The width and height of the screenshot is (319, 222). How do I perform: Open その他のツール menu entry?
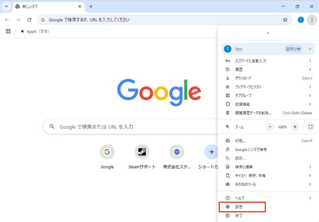[x=268, y=184]
